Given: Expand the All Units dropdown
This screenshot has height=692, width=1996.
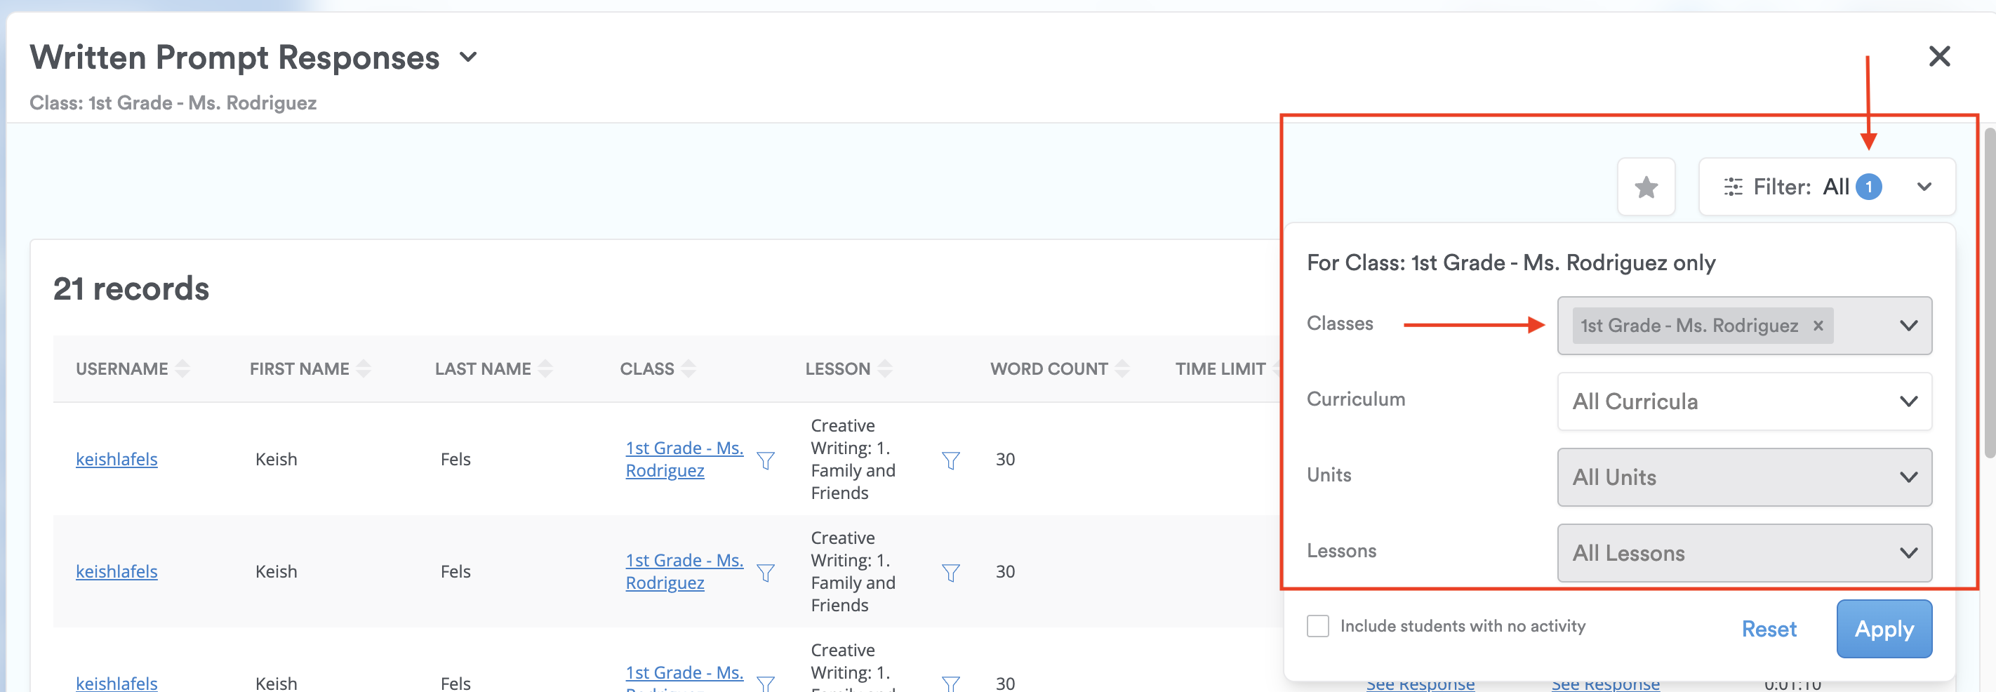Looking at the screenshot, I should (1743, 477).
